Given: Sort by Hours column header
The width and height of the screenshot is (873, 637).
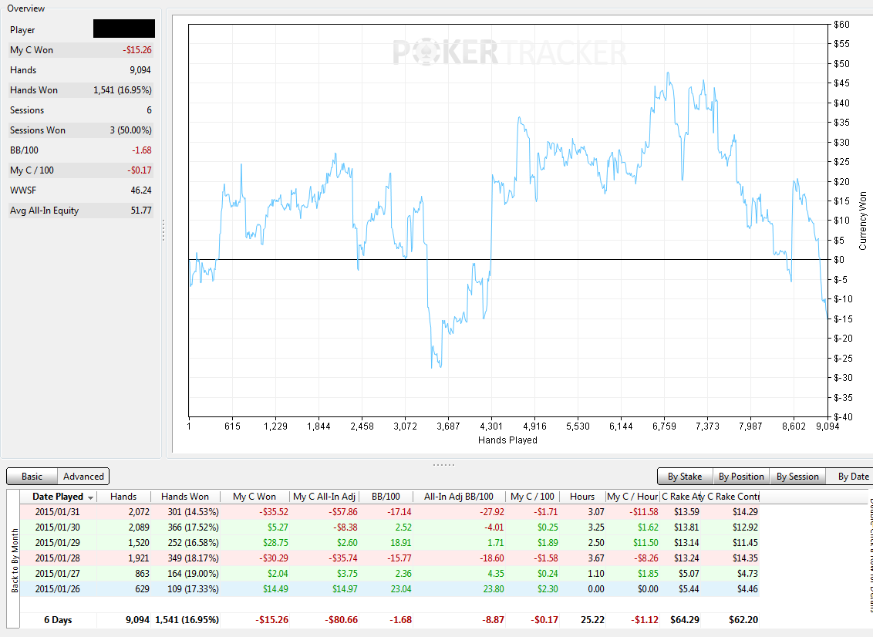Looking at the screenshot, I should [x=582, y=497].
